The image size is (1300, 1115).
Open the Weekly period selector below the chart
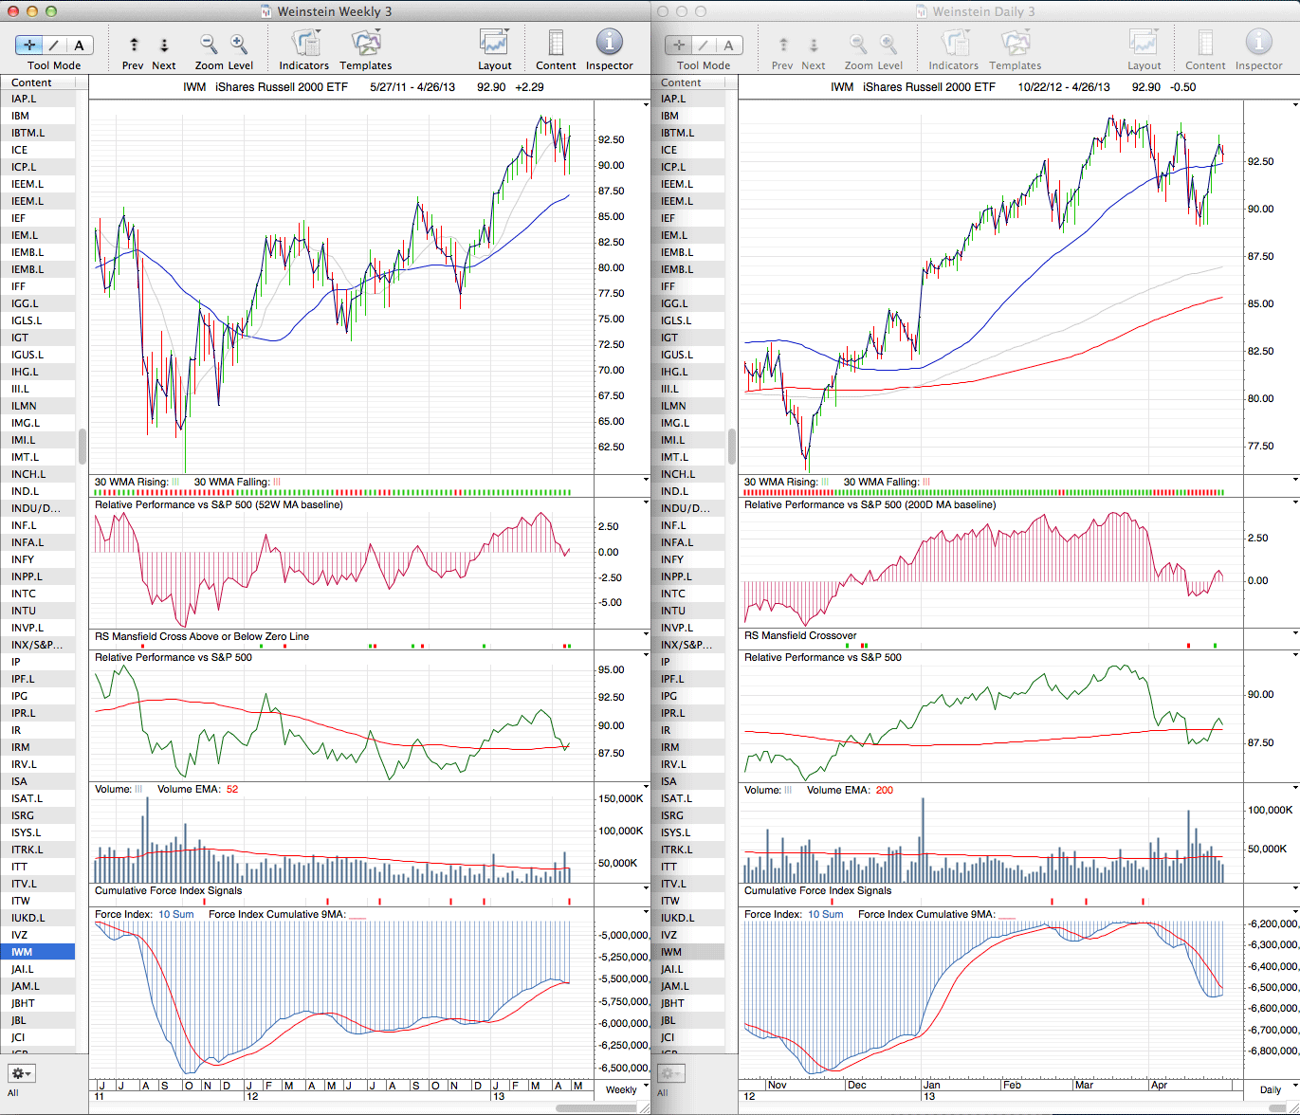(x=621, y=1089)
